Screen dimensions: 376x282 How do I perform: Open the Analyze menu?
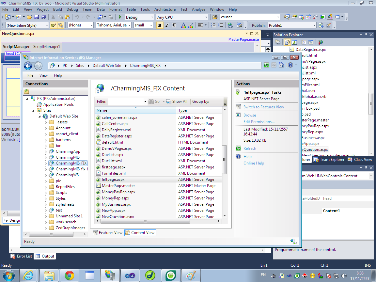point(198,9)
